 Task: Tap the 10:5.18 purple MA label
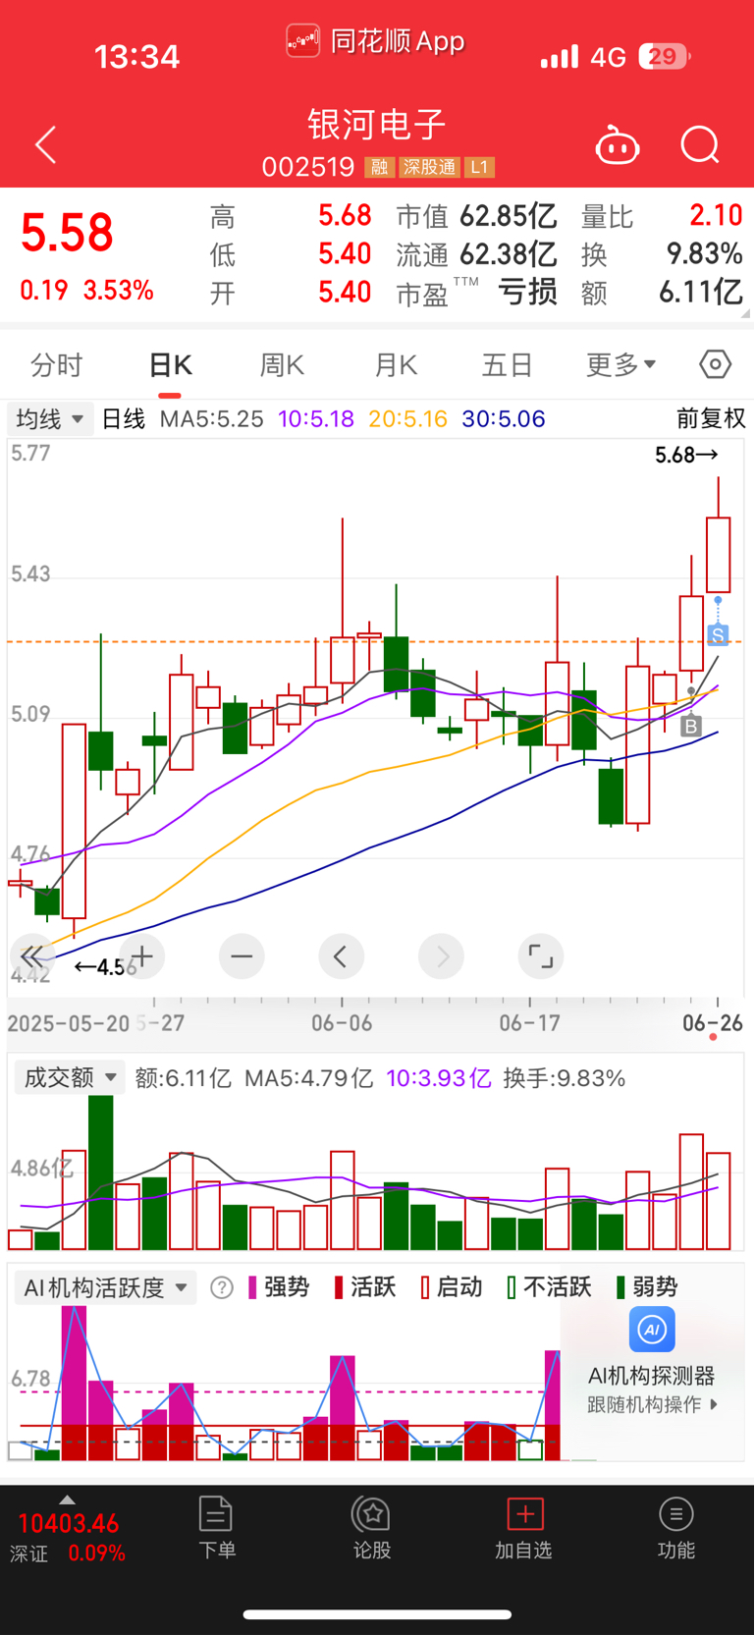click(x=316, y=419)
